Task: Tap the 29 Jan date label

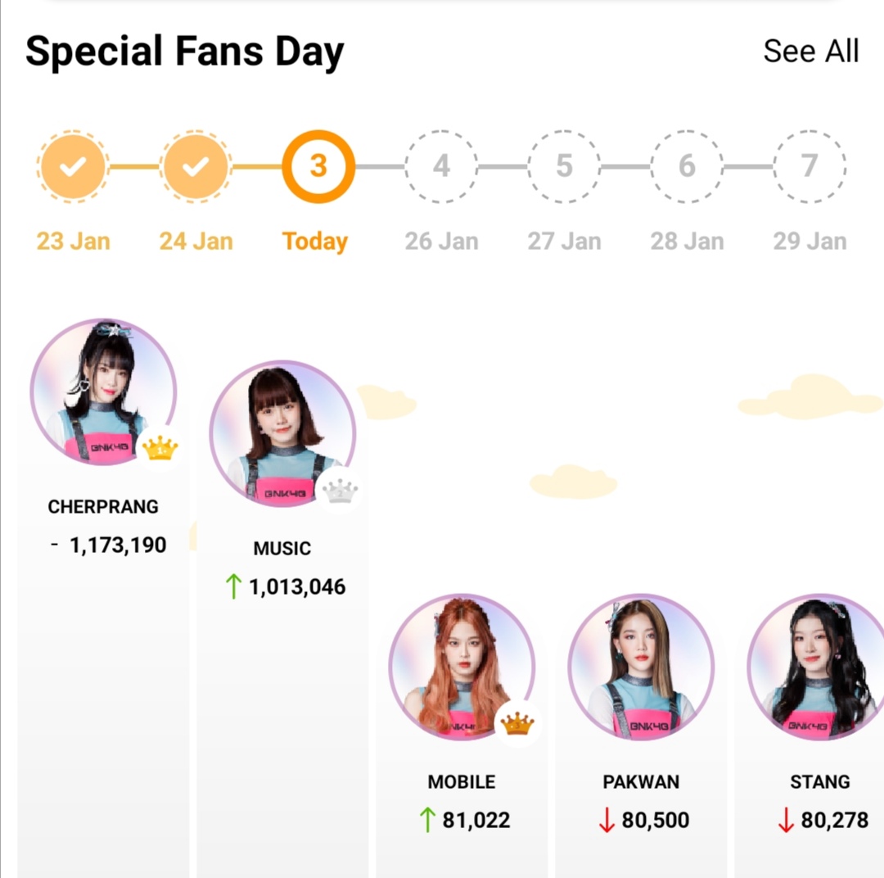Action: click(810, 242)
